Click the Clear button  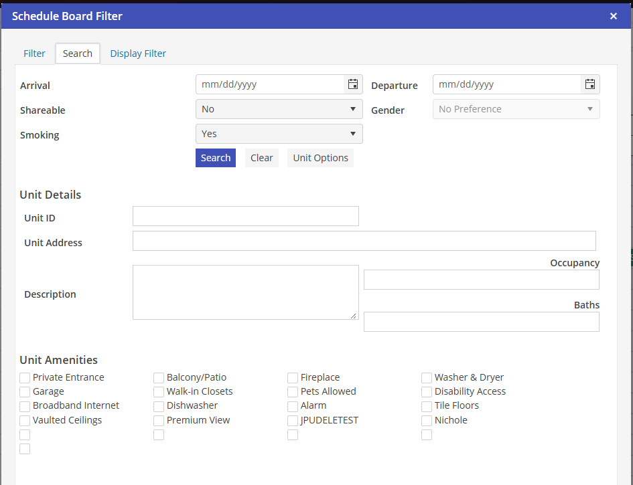coord(261,158)
